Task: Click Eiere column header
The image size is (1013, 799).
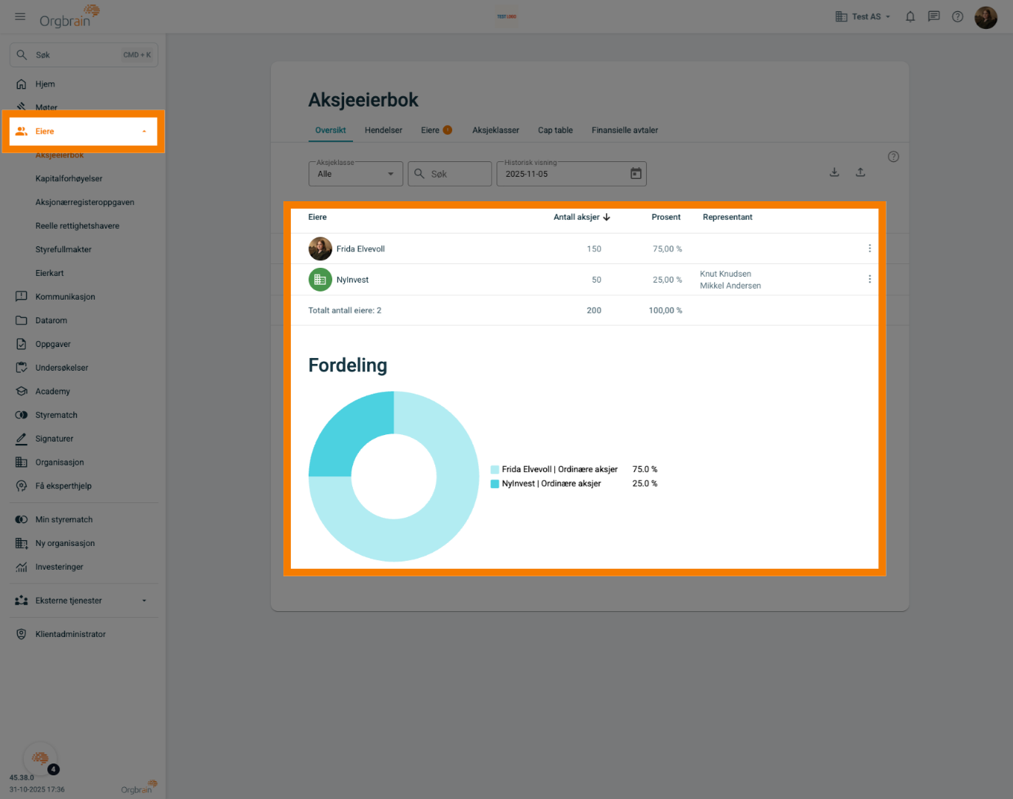Action: tap(317, 217)
